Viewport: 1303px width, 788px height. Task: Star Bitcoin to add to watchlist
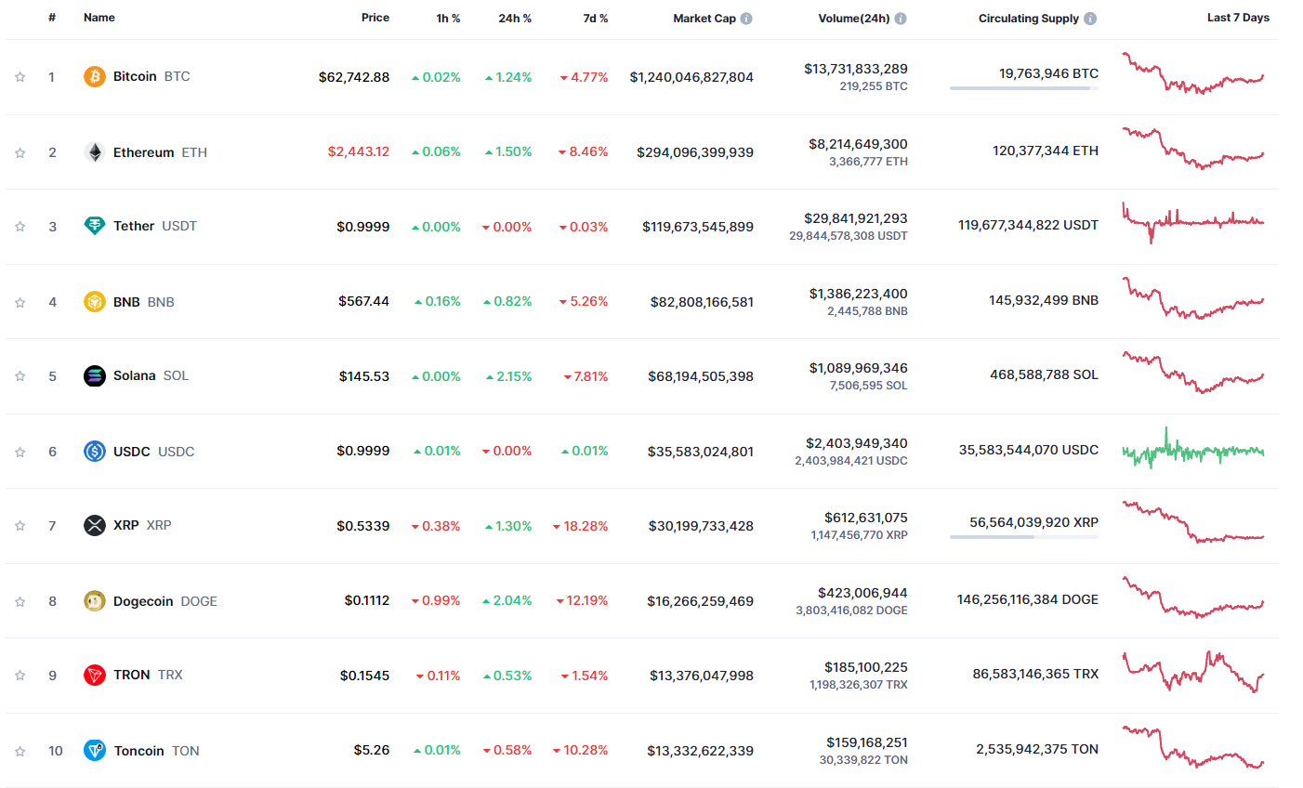point(20,77)
